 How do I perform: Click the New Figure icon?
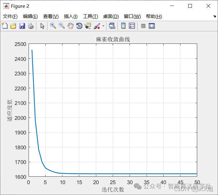(5, 26)
